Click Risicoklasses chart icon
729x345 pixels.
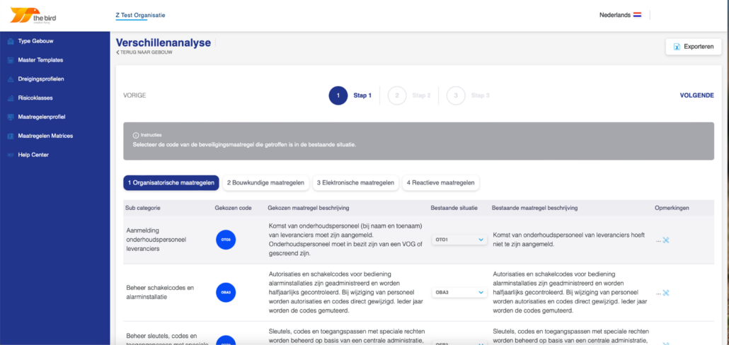click(10, 98)
